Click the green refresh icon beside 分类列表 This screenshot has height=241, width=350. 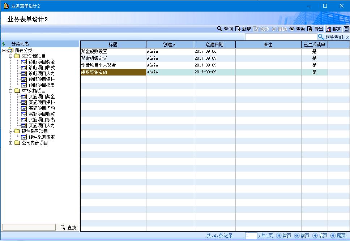pos(4,44)
